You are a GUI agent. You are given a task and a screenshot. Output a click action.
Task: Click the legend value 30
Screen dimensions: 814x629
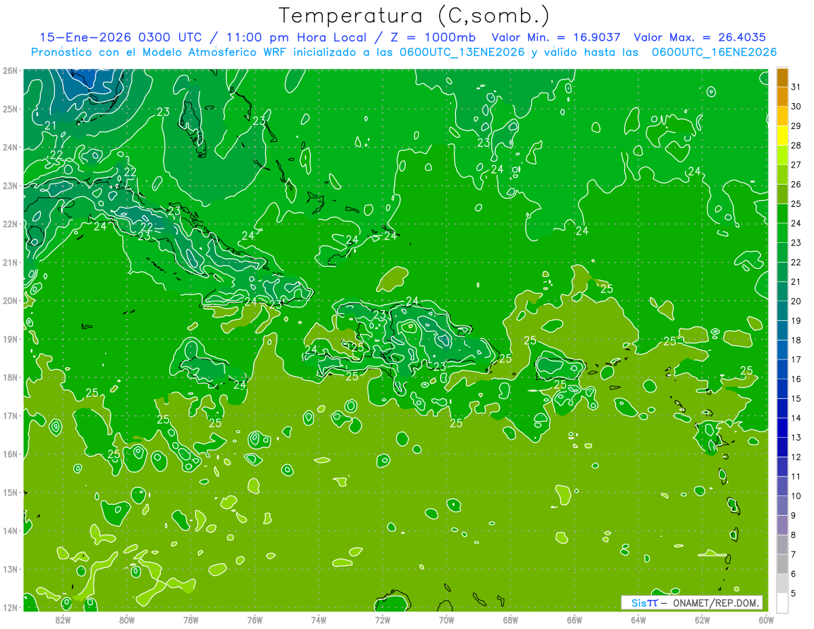pos(796,107)
